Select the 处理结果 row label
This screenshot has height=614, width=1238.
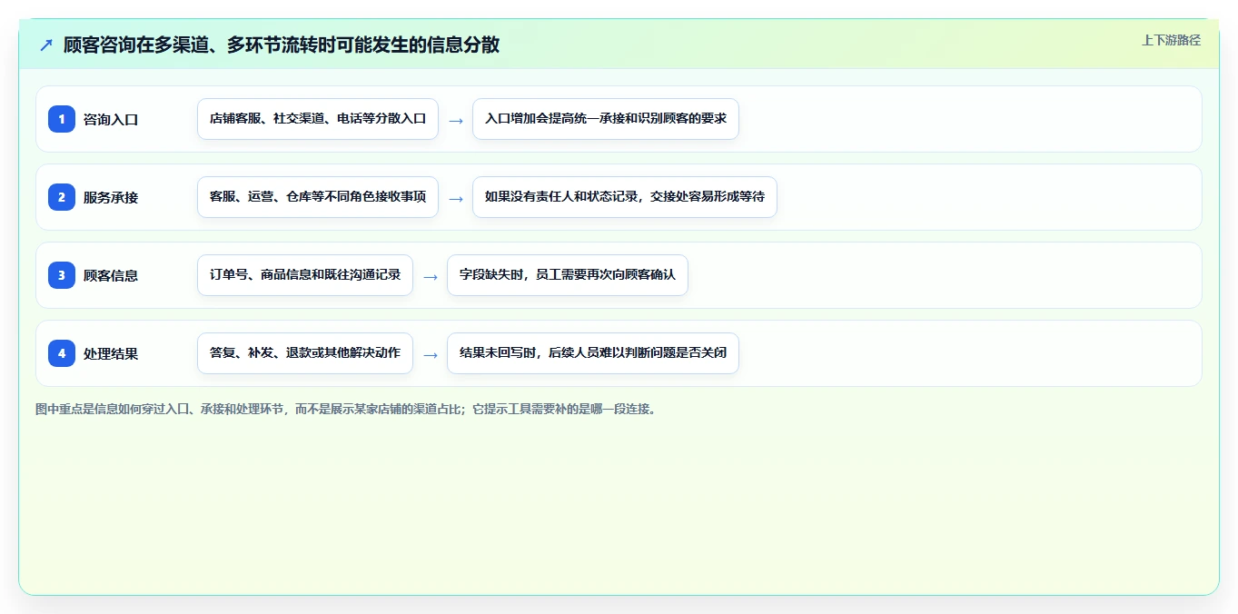[111, 353]
